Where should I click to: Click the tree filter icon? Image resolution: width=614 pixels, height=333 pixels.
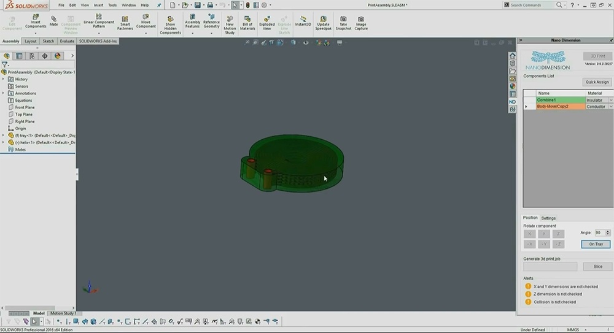5,64
